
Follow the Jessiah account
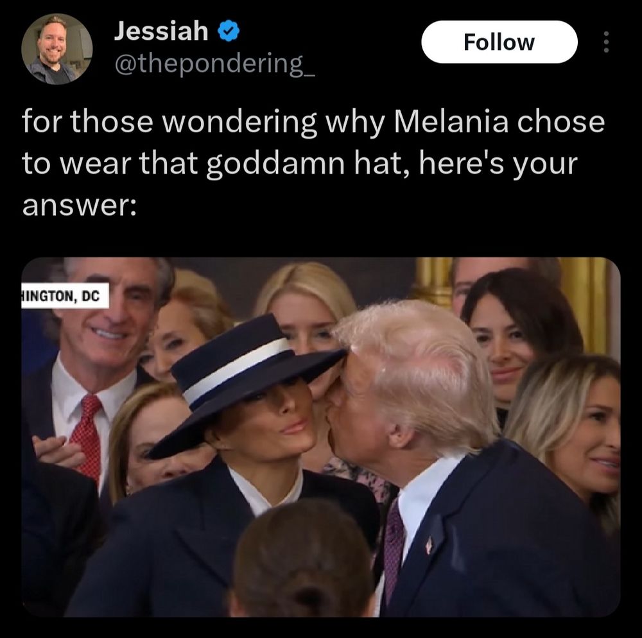click(499, 42)
